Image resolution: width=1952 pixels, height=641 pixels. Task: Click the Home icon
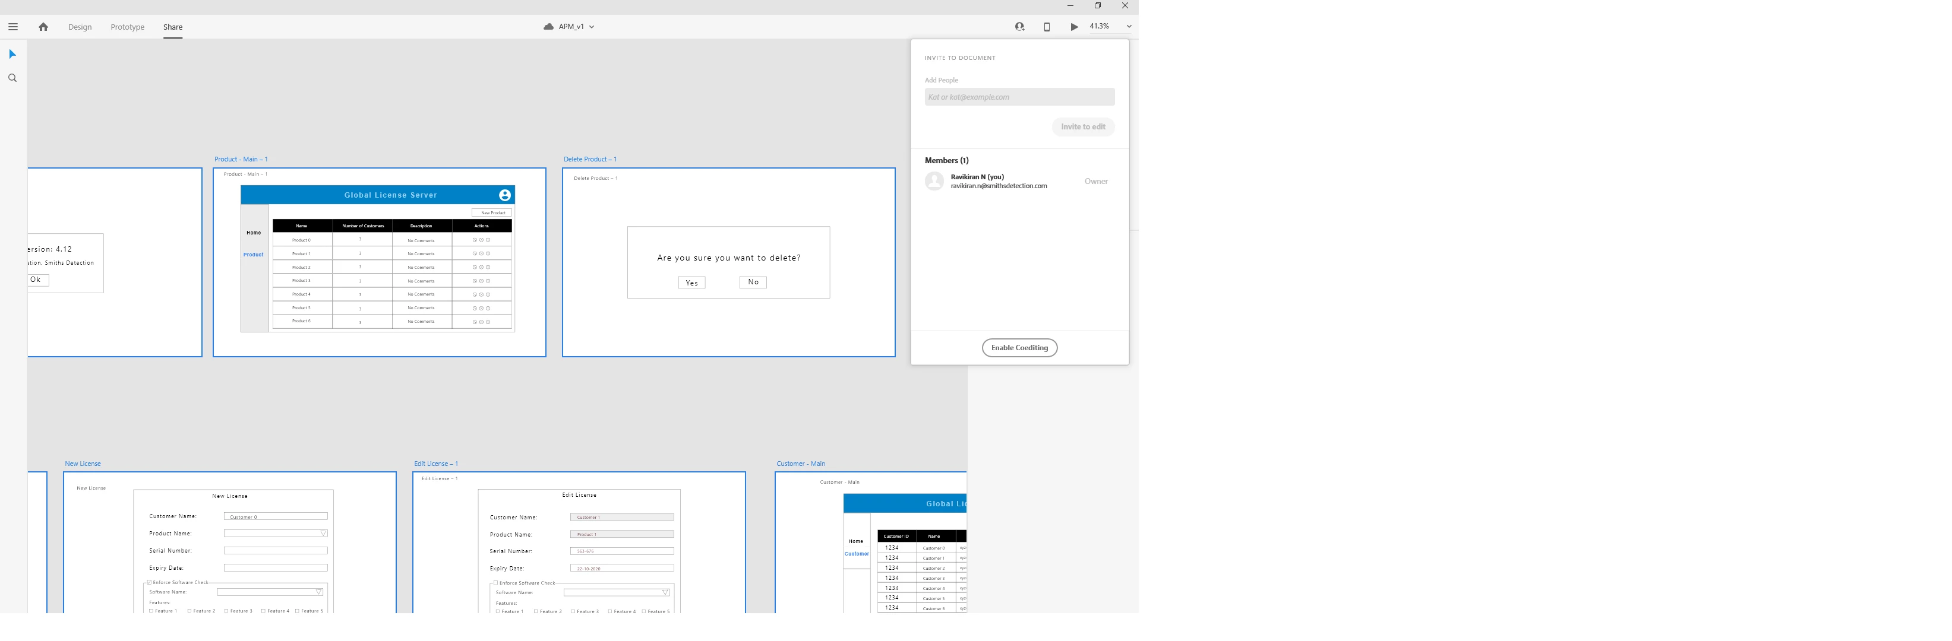click(43, 27)
